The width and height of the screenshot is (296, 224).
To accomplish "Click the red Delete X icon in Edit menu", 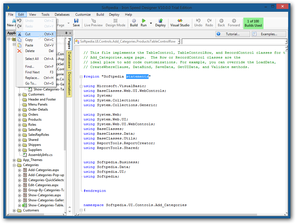I will 19,51.
